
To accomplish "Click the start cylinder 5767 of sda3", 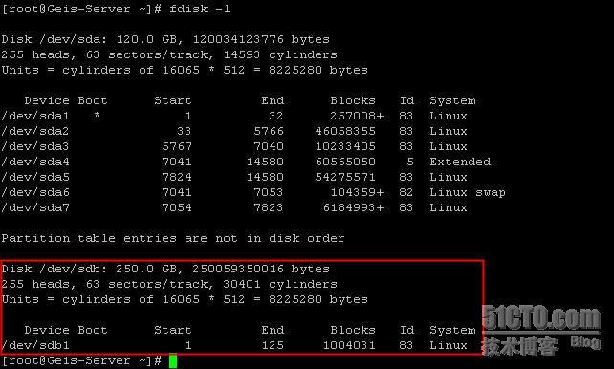I will tap(177, 146).
